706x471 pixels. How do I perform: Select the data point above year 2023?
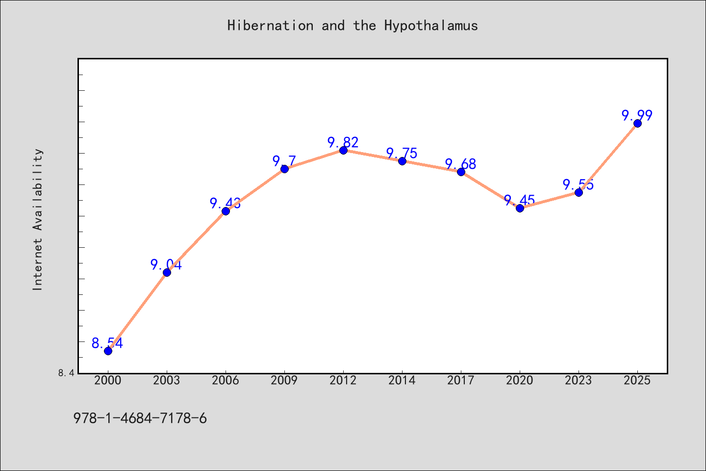click(x=579, y=192)
